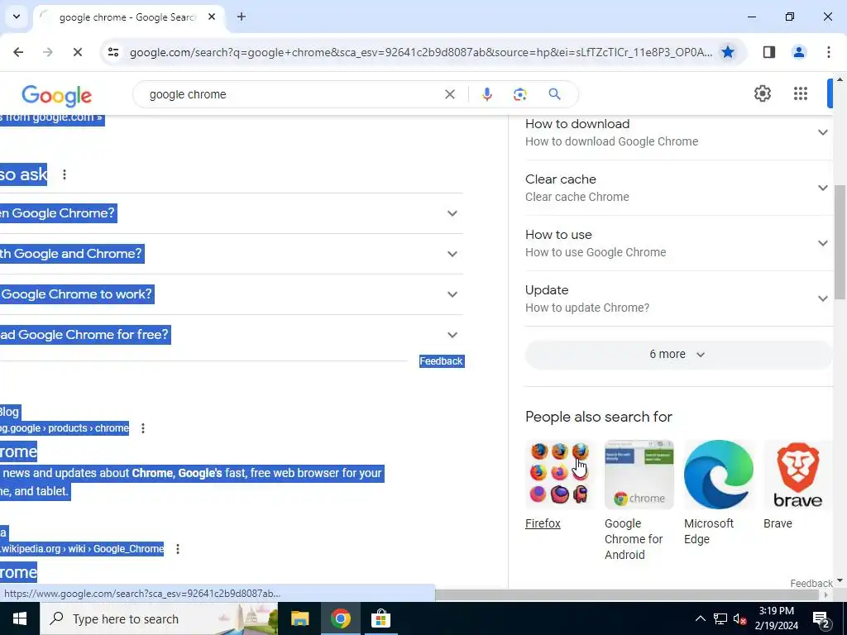
Task: Open Chrome's three-dot menu
Action: coord(828,52)
